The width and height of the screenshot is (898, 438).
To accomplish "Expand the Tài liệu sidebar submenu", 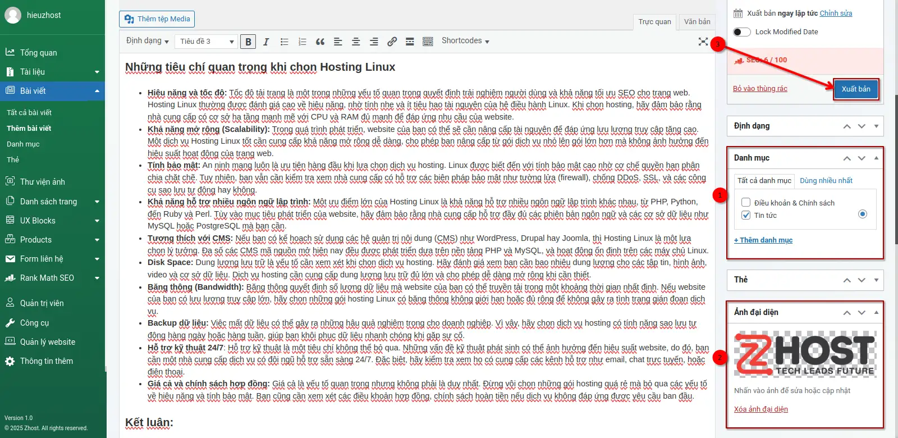I will pyautogui.click(x=97, y=72).
